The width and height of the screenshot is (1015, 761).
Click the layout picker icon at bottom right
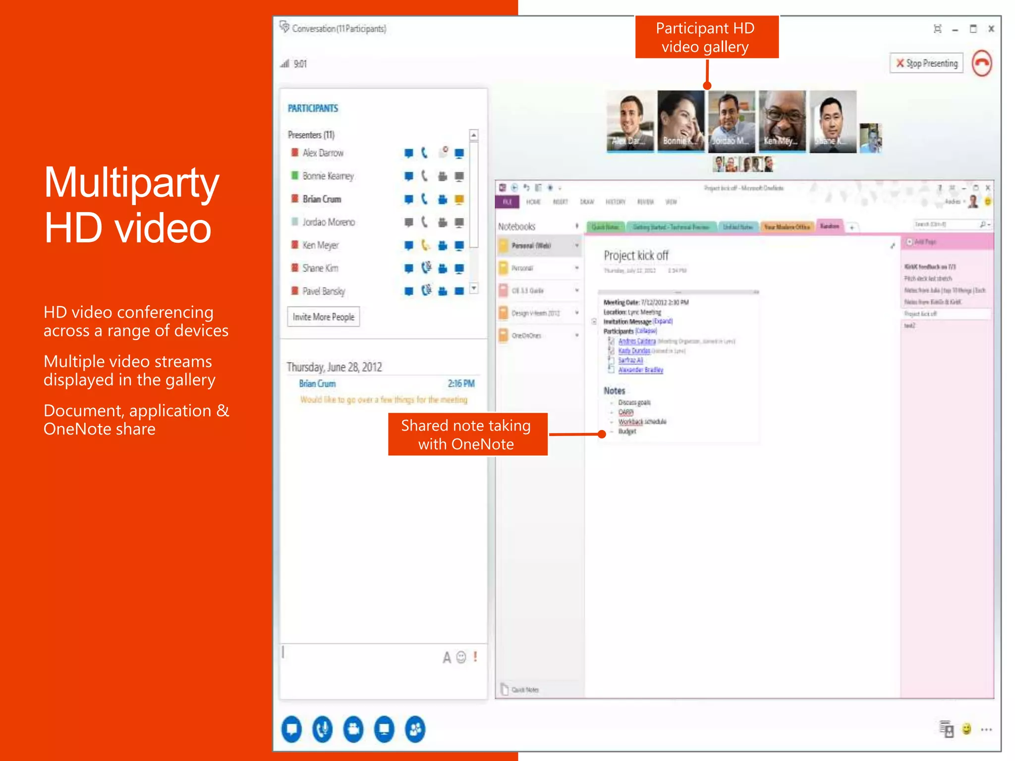point(947,729)
